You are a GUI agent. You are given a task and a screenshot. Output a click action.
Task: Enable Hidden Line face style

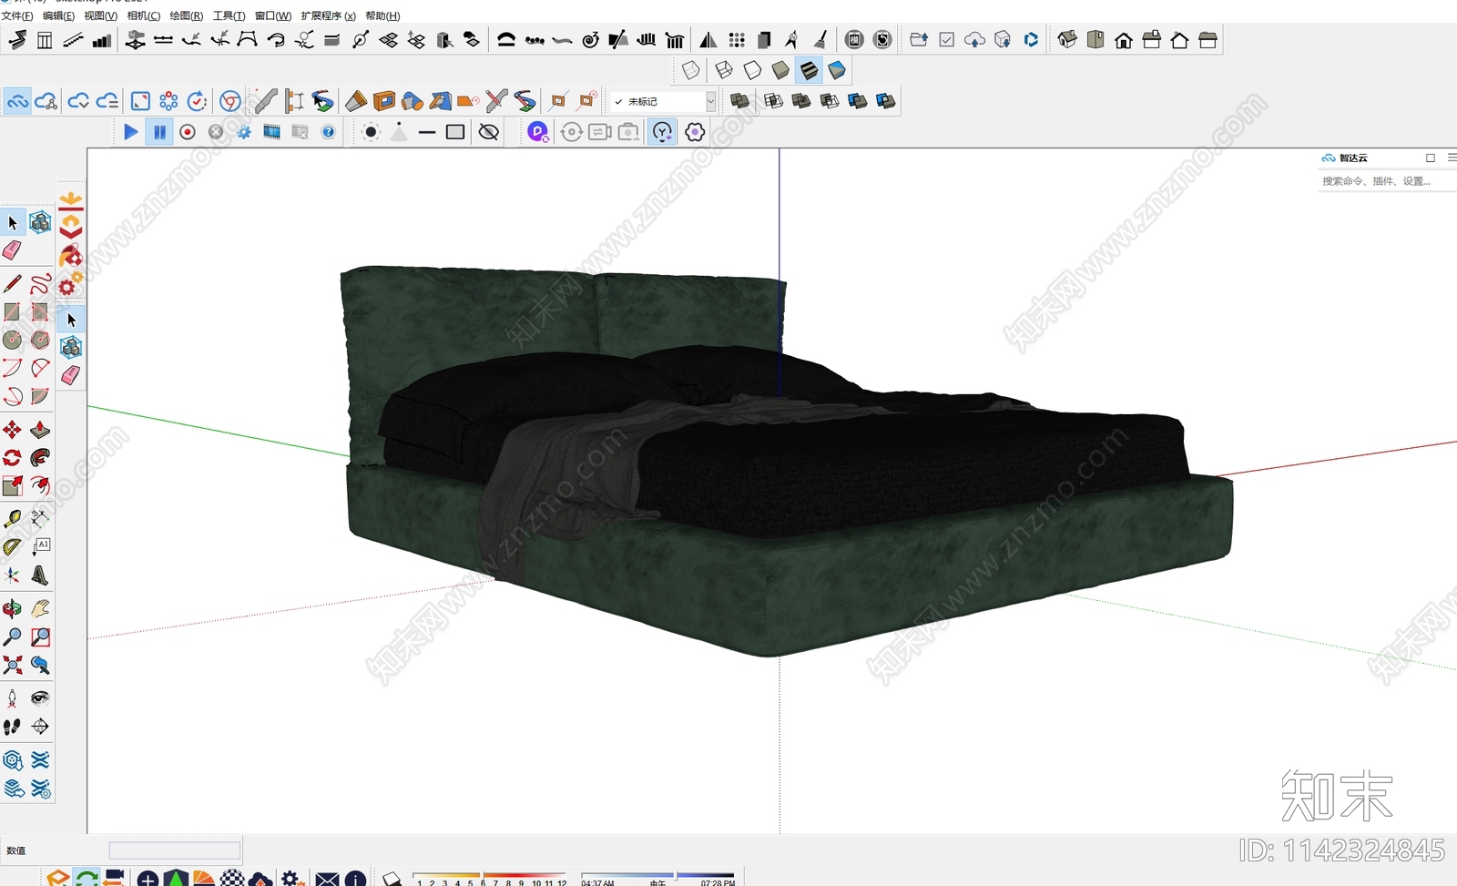click(x=752, y=70)
